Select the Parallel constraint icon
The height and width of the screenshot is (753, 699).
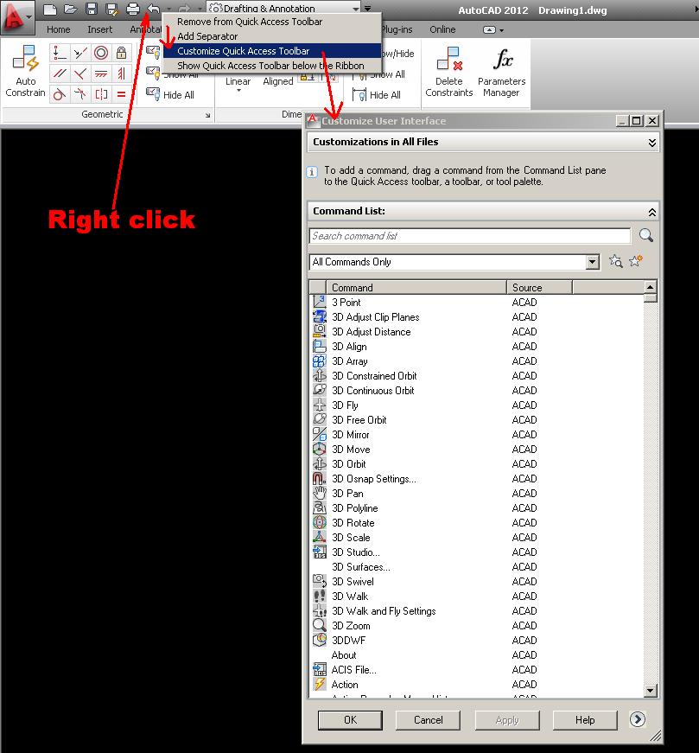click(59, 73)
